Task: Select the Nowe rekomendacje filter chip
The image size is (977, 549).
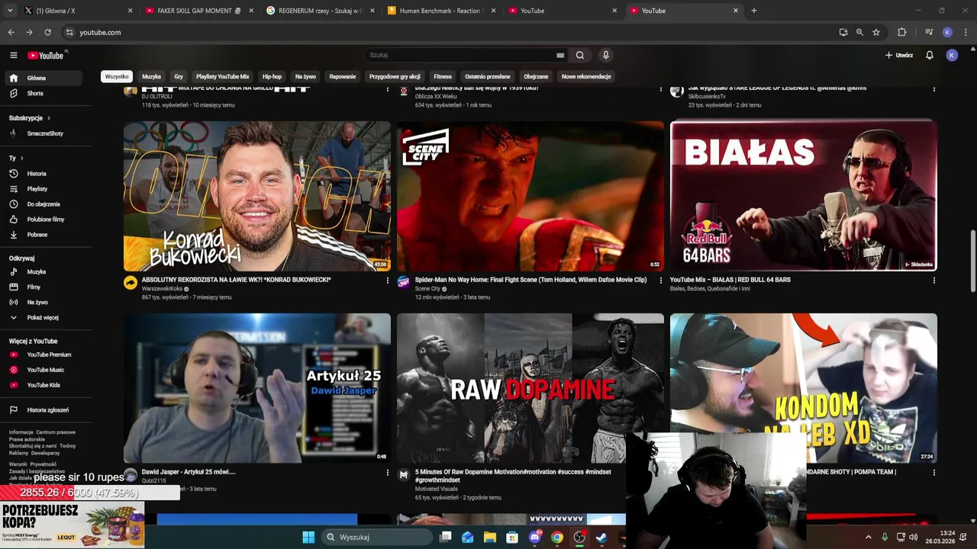Action: [x=586, y=76]
